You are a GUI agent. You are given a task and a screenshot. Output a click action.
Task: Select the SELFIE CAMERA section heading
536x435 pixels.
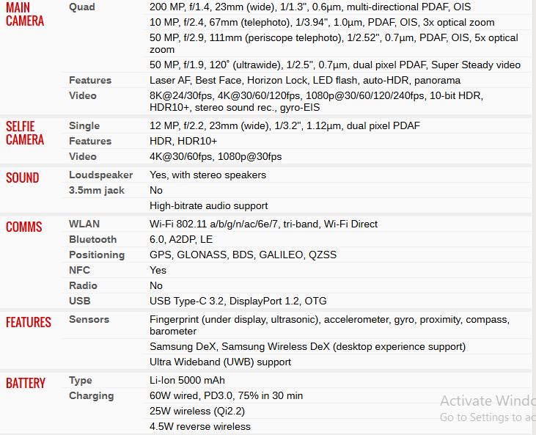(25, 133)
